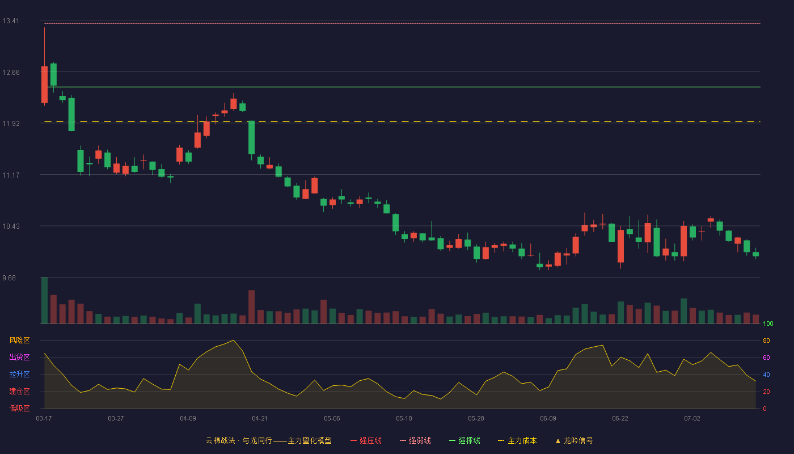Click the tallest green volume bar on 03-17
This screenshot has height=454, width=794.
pyautogui.click(x=44, y=300)
